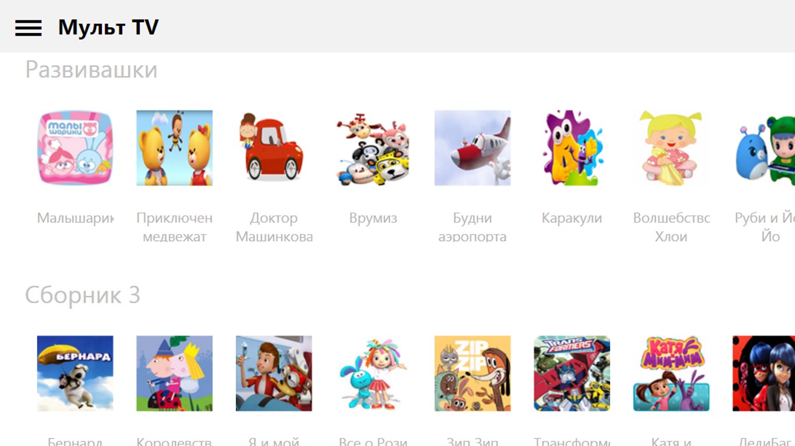Click the Будни аэропорта label
This screenshot has height=446, width=795.
473,227
